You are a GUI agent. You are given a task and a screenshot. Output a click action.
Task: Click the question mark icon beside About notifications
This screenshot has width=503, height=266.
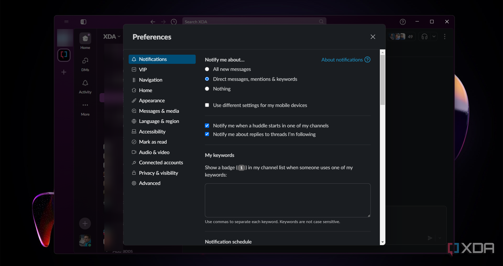click(368, 60)
